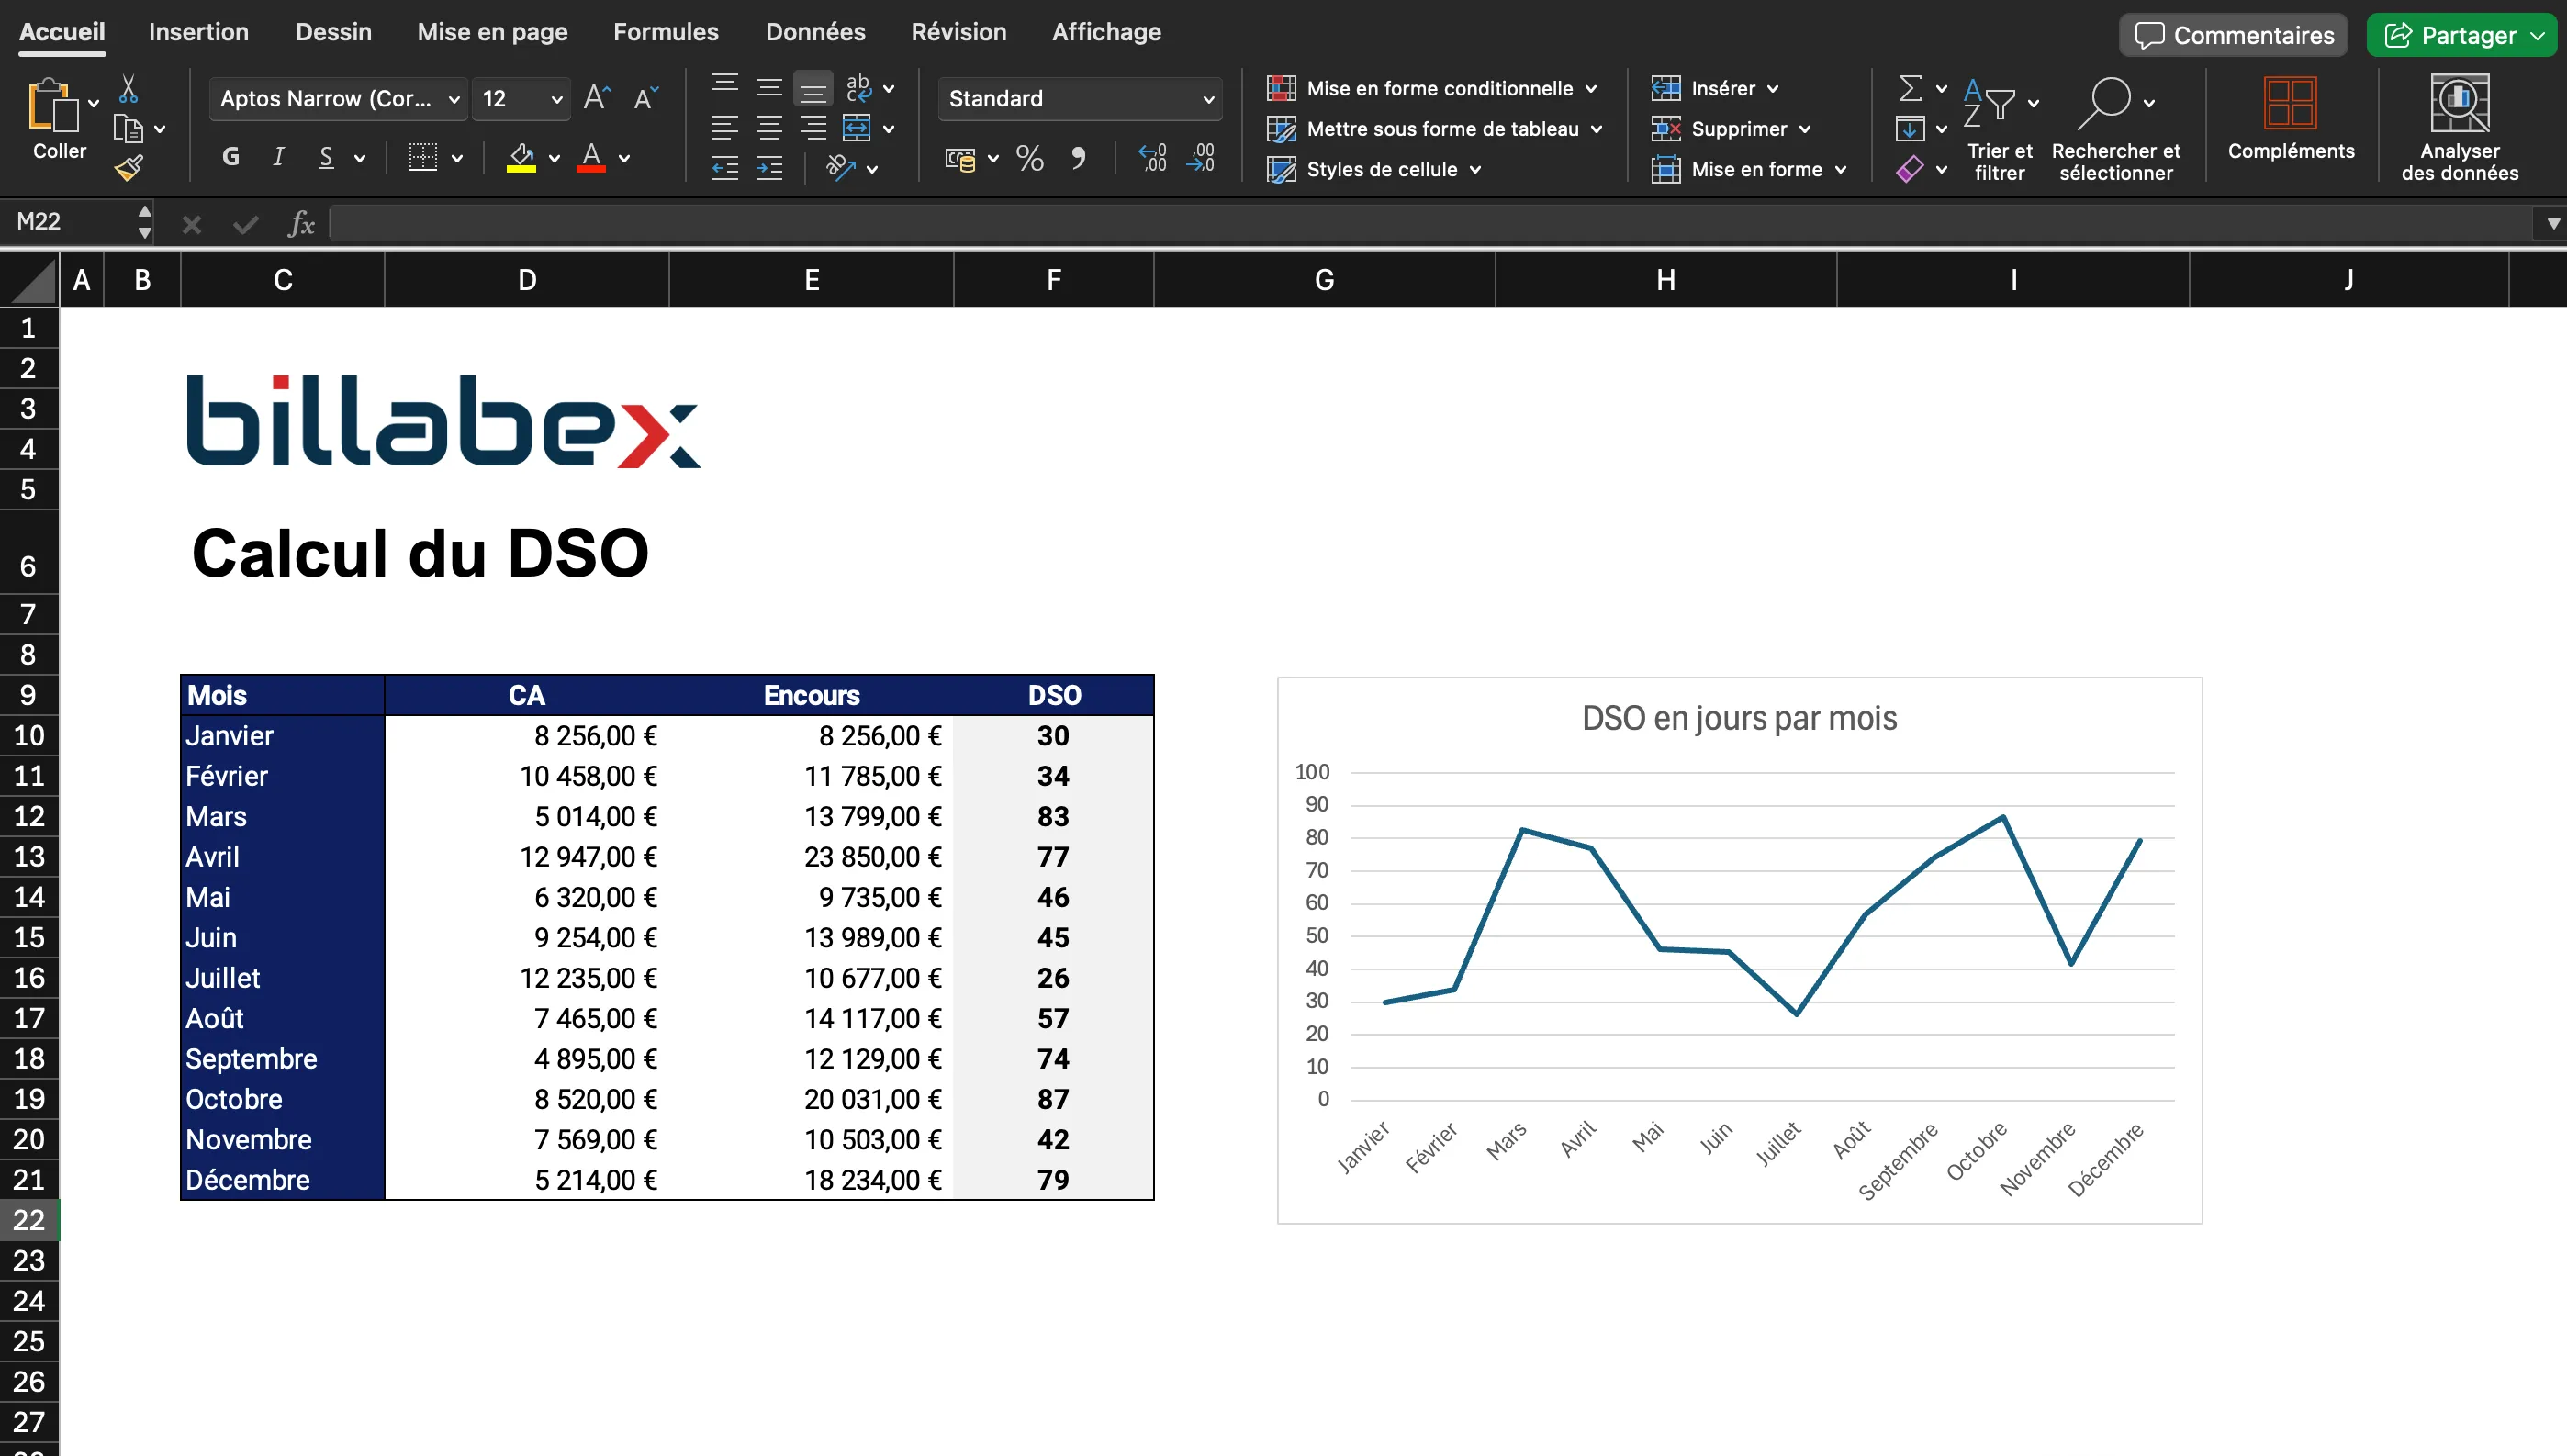Open Mise en forme conditionnelle
2567x1456 pixels.
1432,88
